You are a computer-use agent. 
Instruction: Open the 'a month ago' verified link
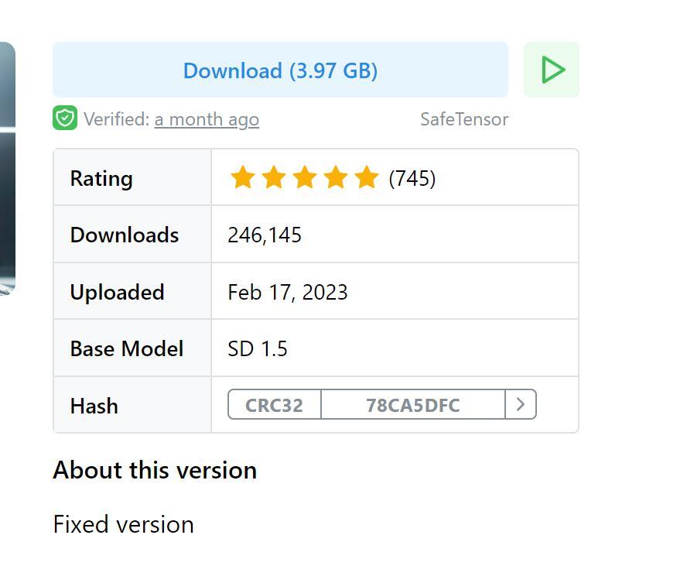pyautogui.click(x=207, y=119)
